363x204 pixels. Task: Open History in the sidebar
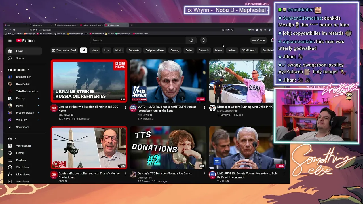coord(24,153)
